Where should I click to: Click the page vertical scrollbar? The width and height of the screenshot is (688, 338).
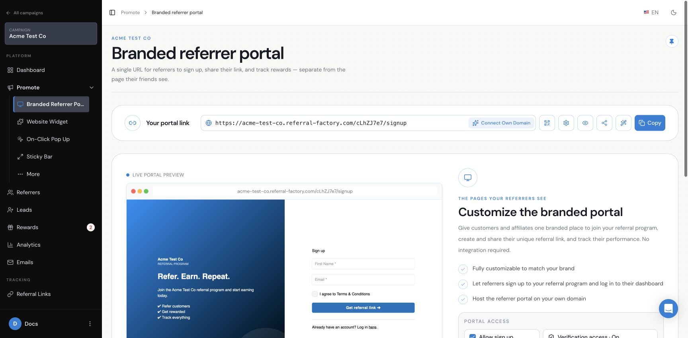point(686,89)
